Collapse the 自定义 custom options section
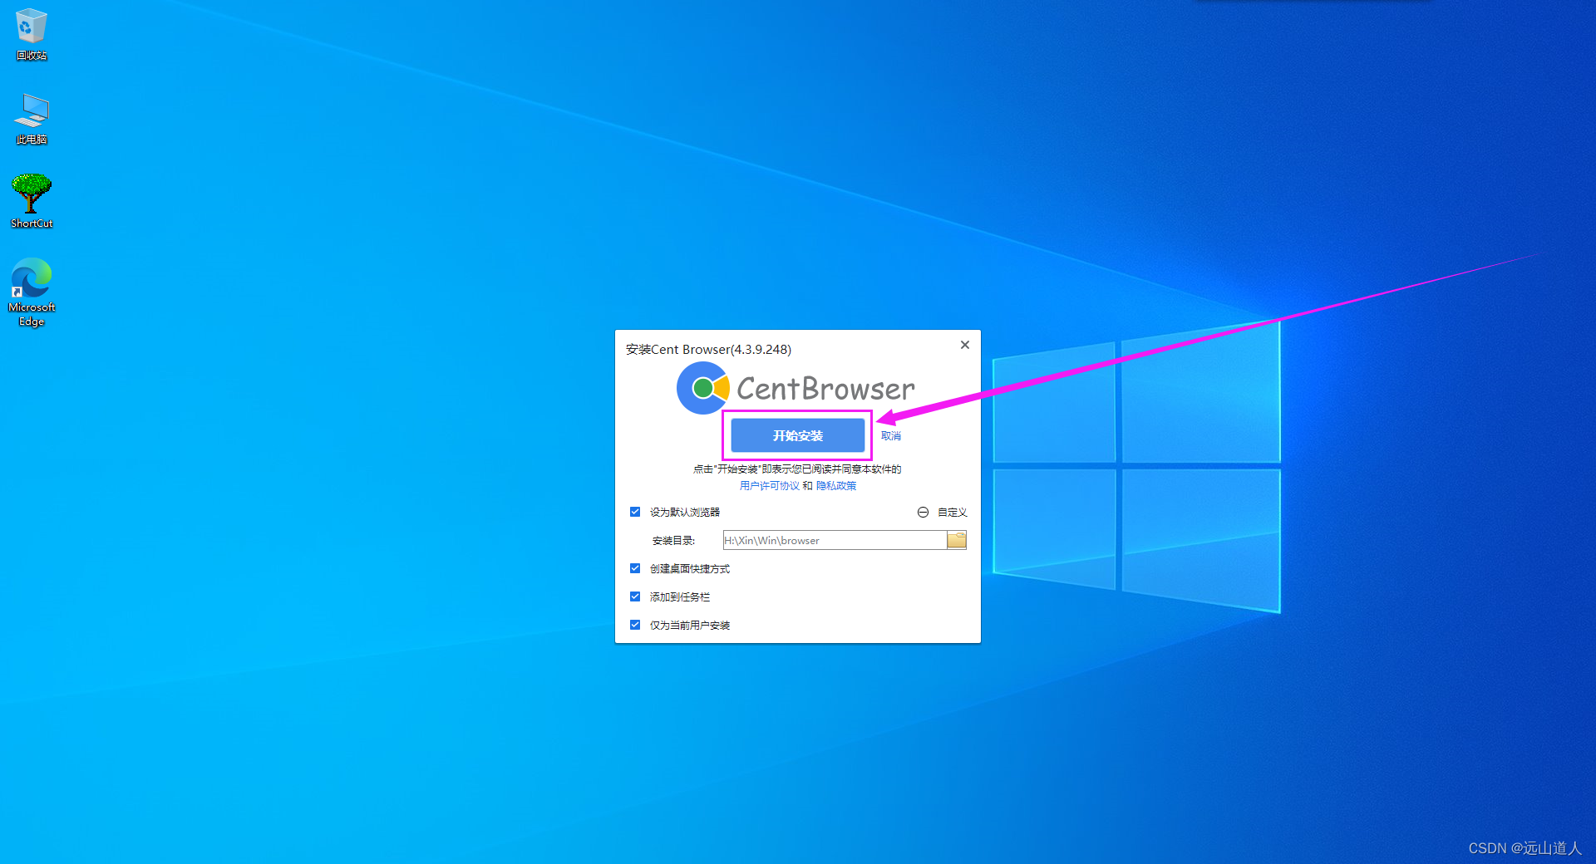The height and width of the screenshot is (864, 1596). (x=943, y=513)
